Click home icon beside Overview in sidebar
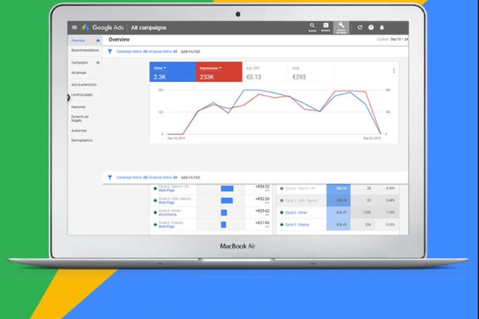Viewport: 479px width, 319px height. [98, 41]
